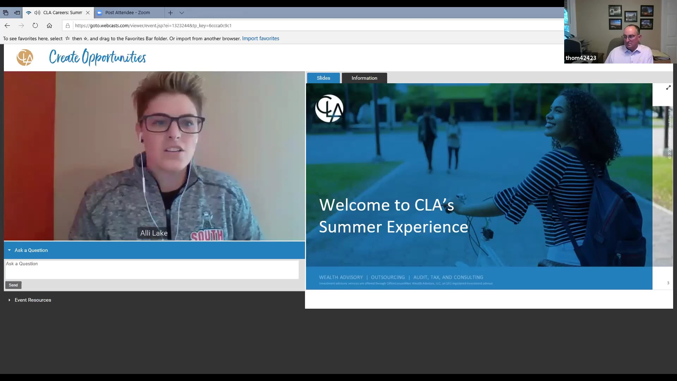Refresh the page
This screenshot has height=381, width=677.
tap(35, 25)
